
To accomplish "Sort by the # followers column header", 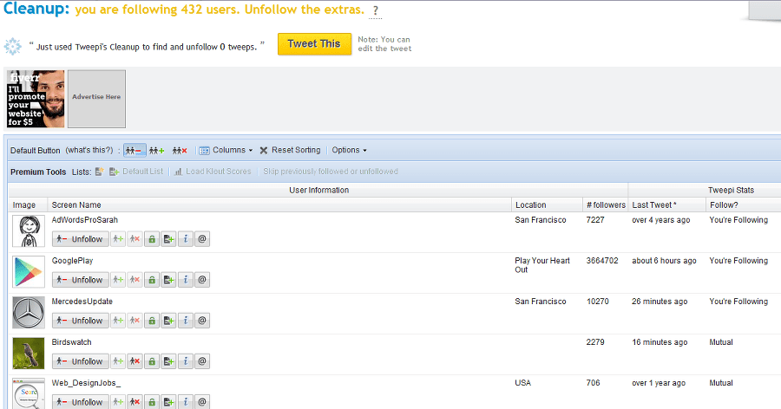I will [x=606, y=204].
